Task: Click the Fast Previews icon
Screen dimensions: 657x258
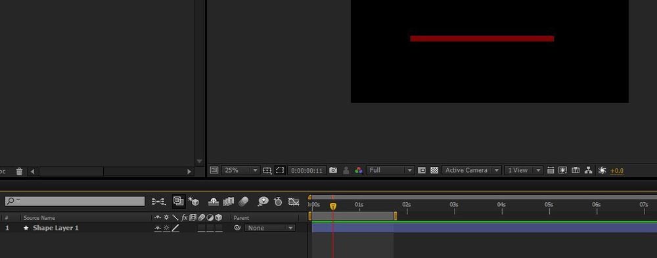Action: point(563,170)
